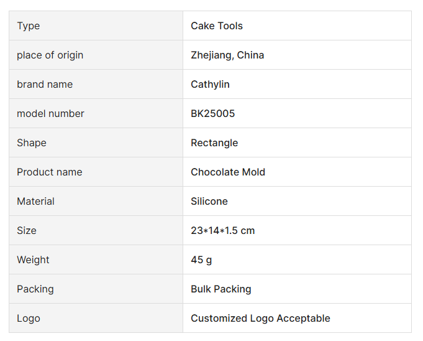Select the 'Bulk Packing' value

[221, 289]
